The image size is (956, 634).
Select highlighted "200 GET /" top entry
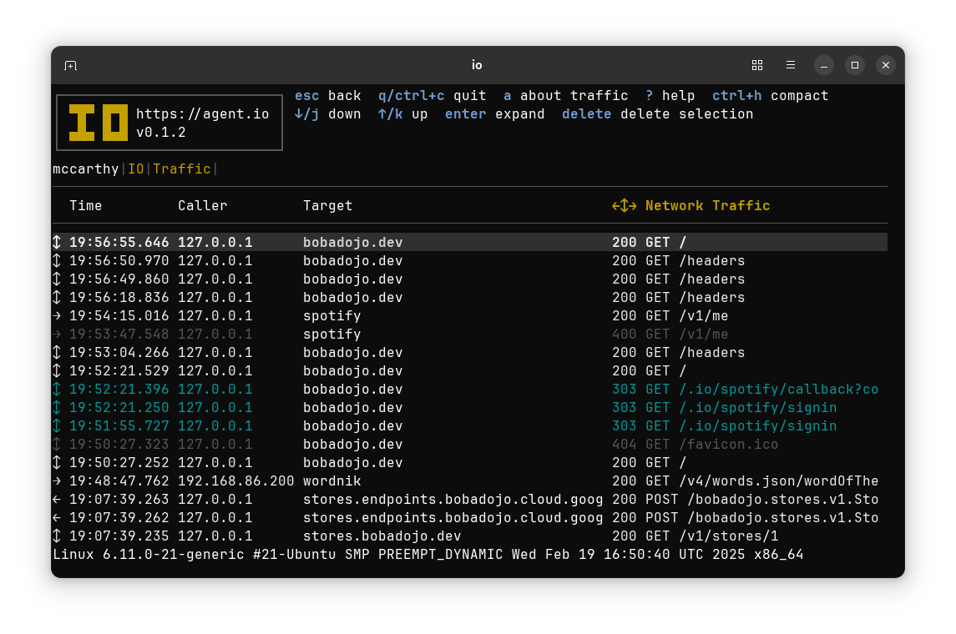[x=650, y=243]
